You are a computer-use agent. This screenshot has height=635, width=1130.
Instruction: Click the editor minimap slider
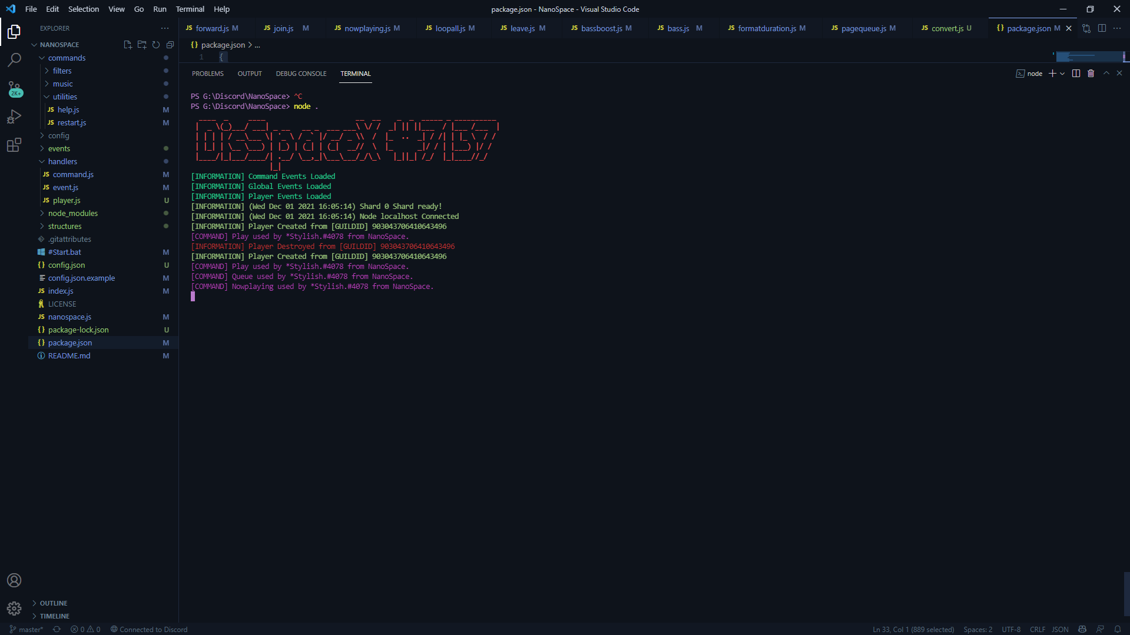(x=1089, y=56)
